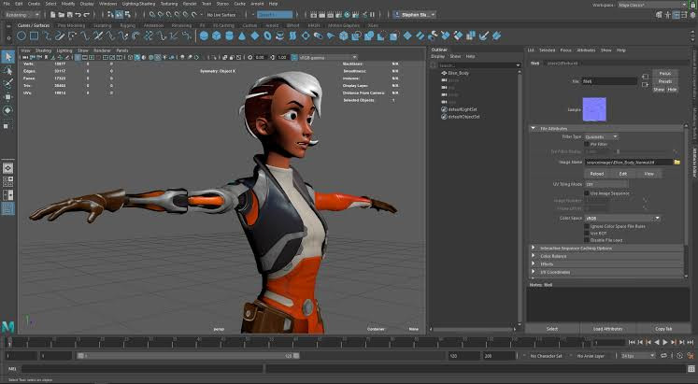Click the input connection arrow icon
This screenshot has height=384, width=698.
[x=645, y=78]
